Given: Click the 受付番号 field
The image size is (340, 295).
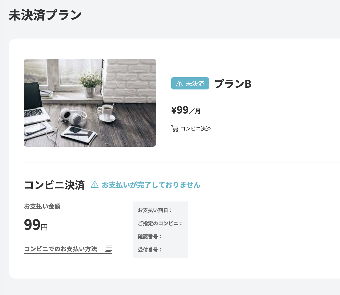Looking at the screenshot, I should [150, 250].
